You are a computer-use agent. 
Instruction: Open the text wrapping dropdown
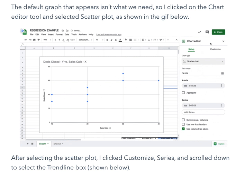point(156,40)
